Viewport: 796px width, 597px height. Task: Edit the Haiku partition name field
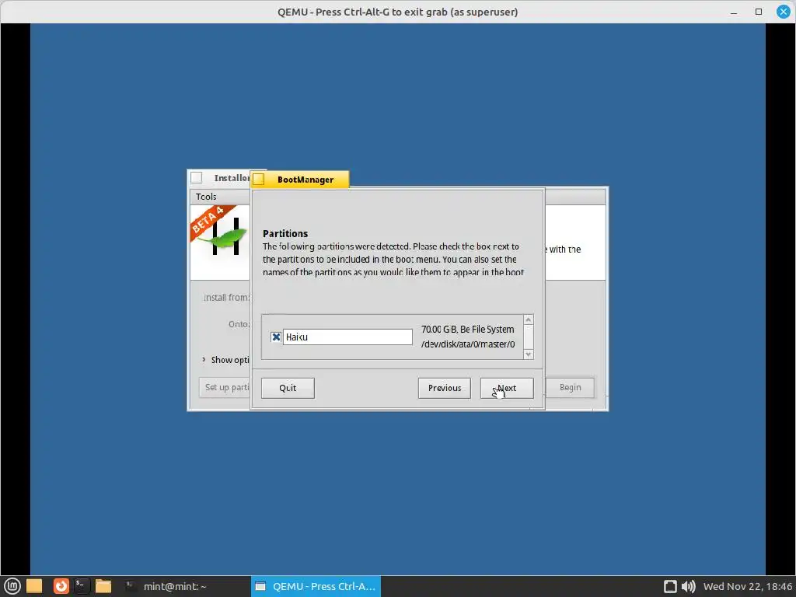[x=347, y=337]
